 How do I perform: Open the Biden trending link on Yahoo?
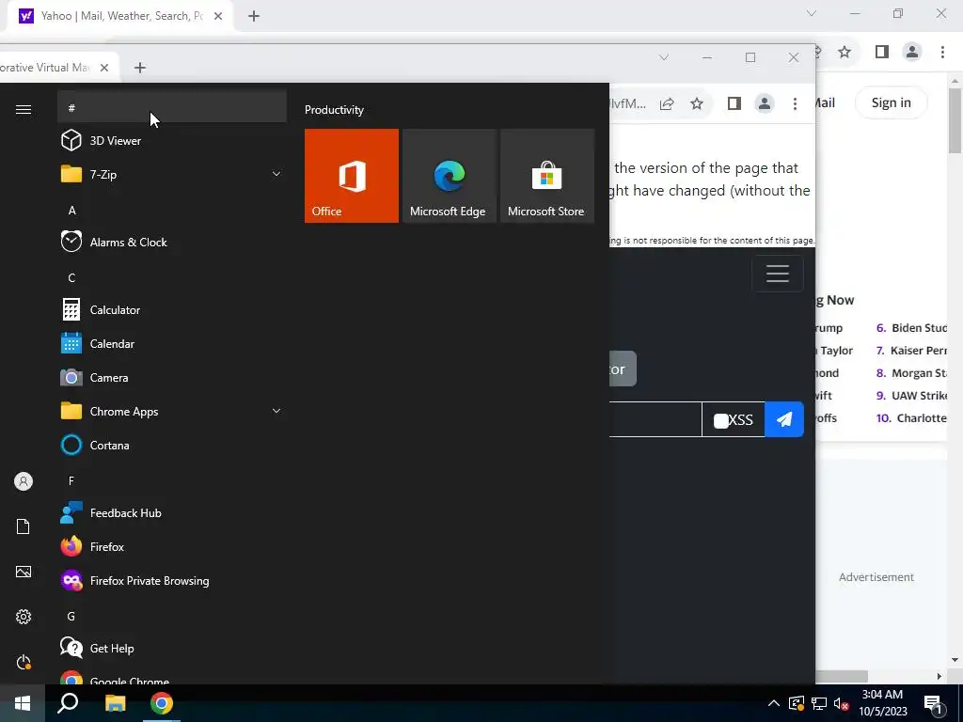920,328
